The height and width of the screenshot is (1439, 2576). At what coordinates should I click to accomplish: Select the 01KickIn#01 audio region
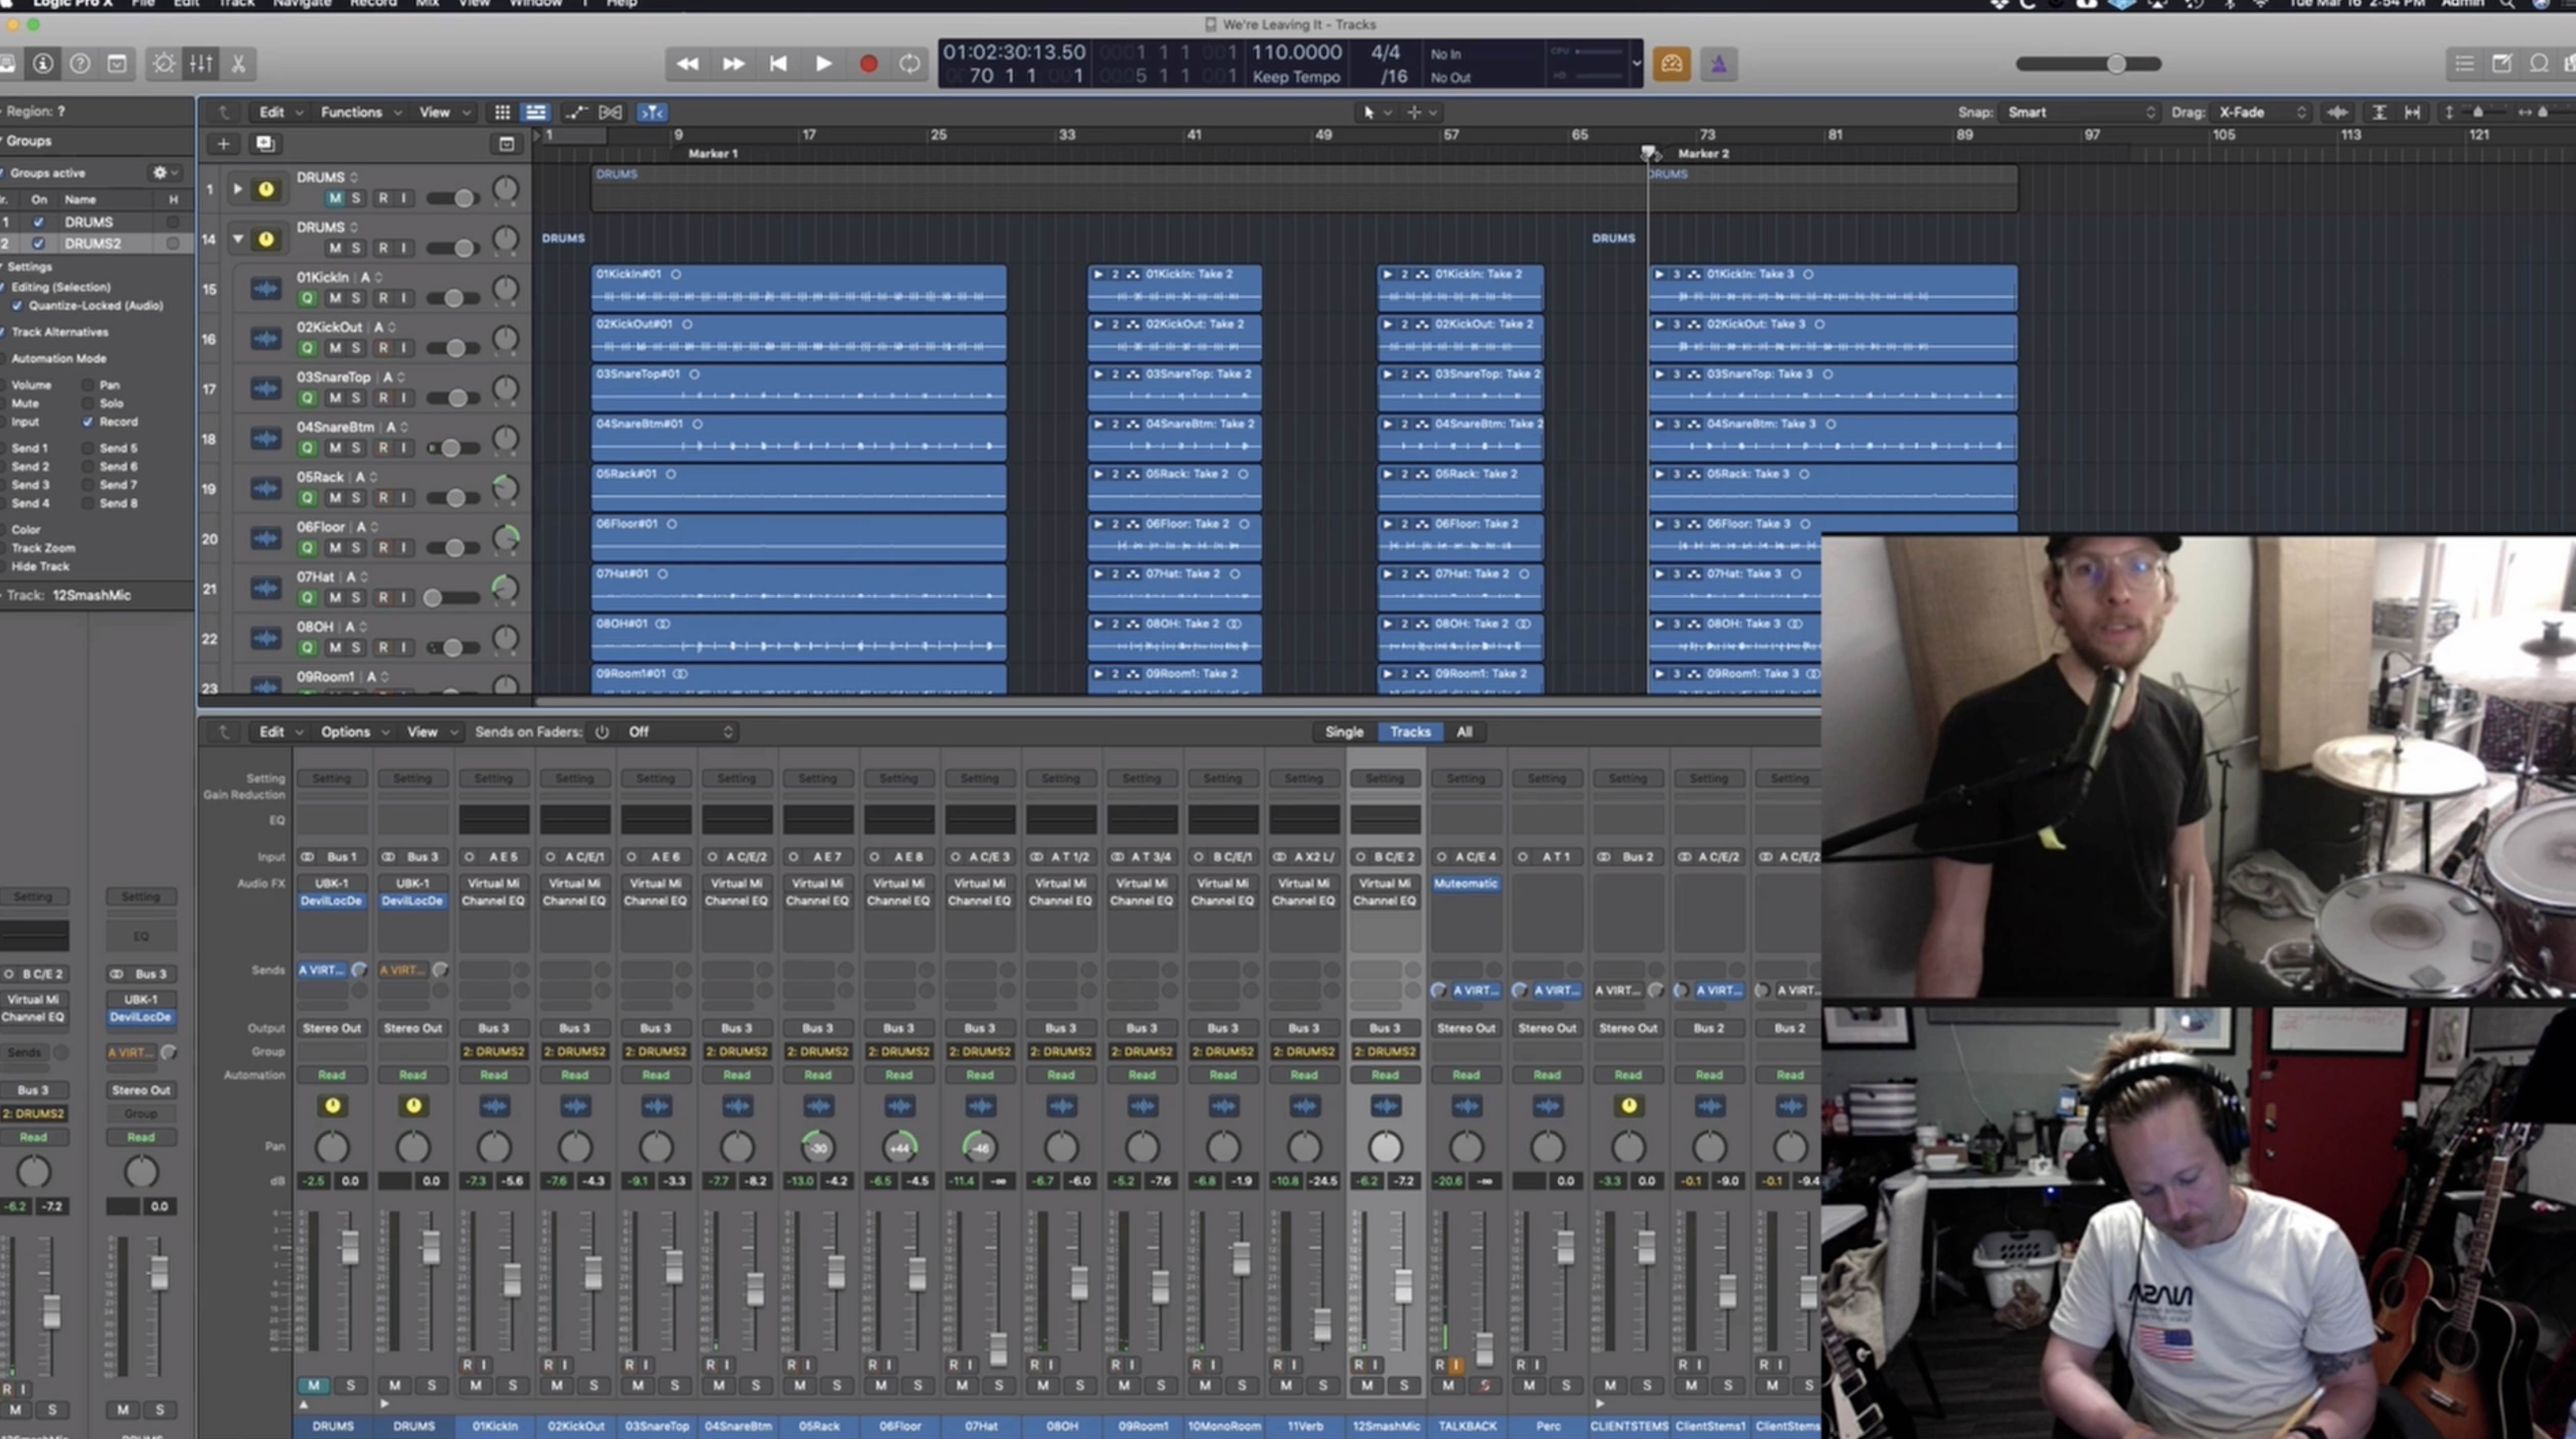click(x=799, y=288)
